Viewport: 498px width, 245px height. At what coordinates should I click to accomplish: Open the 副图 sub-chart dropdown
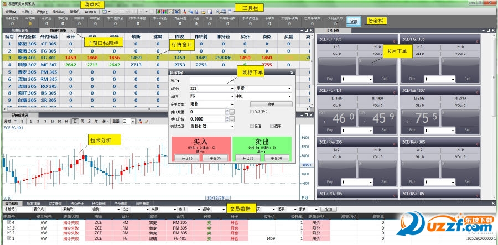pyautogui.click(x=133, y=121)
